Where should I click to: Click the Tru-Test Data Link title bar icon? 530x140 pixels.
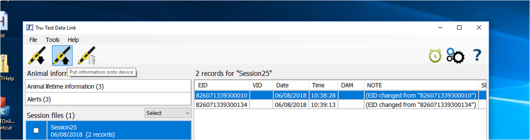30,28
